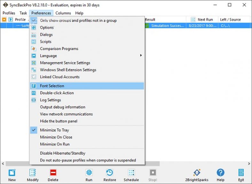Maximize the SyncBackPro window
This screenshot has height=184, width=252.
pyautogui.click(x=230, y=5)
